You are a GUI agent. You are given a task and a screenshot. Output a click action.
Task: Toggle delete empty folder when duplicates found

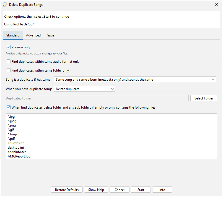(9, 107)
